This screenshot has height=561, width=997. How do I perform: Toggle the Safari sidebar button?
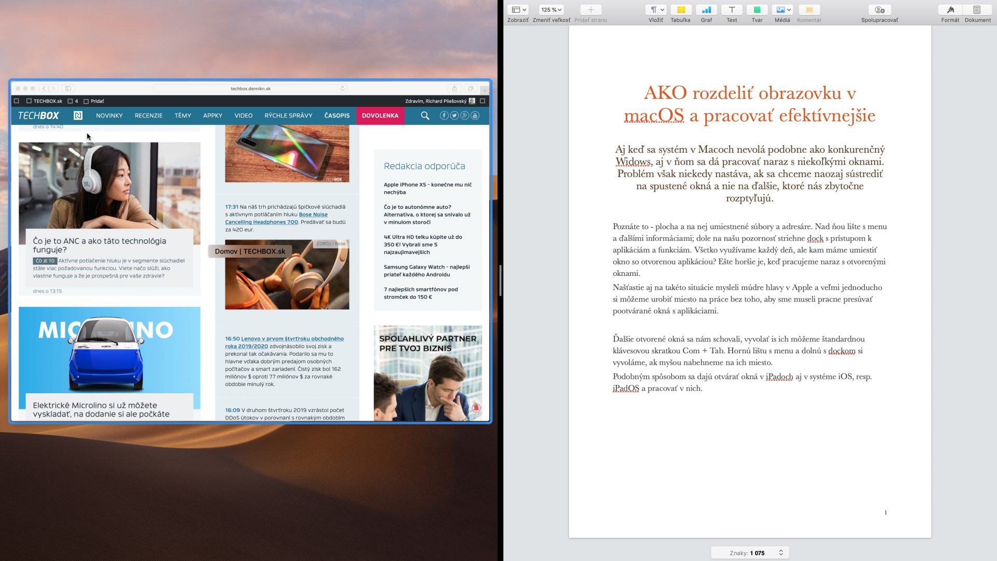click(68, 88)
